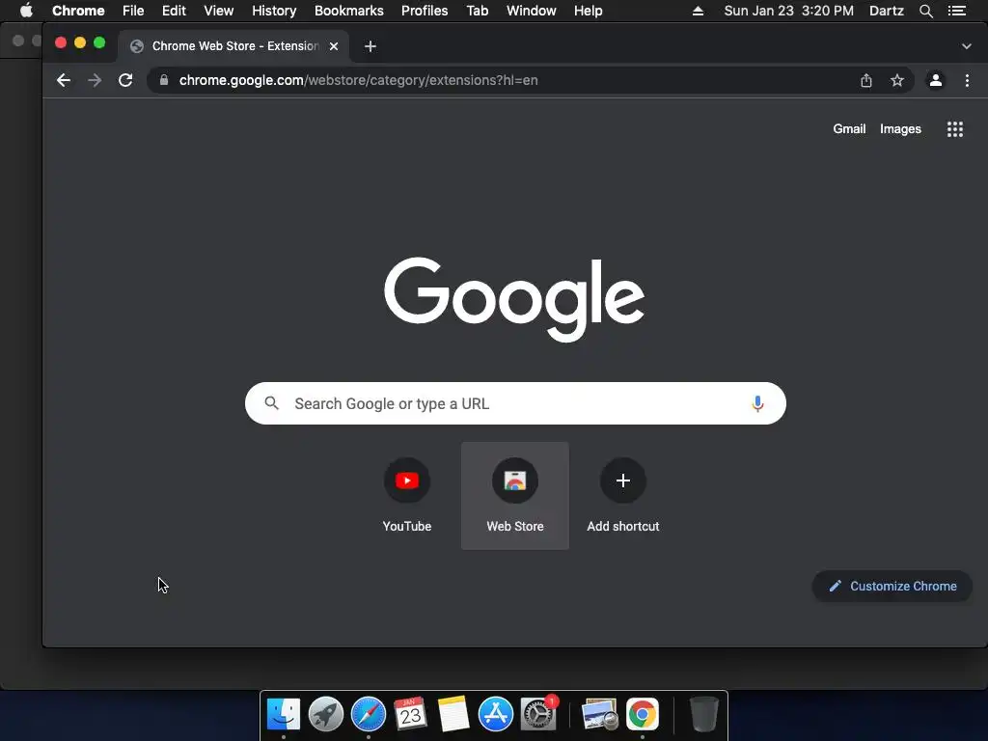Click the eject icon in menu bar
Screen dimensions: 988x741
coord(698,11)
